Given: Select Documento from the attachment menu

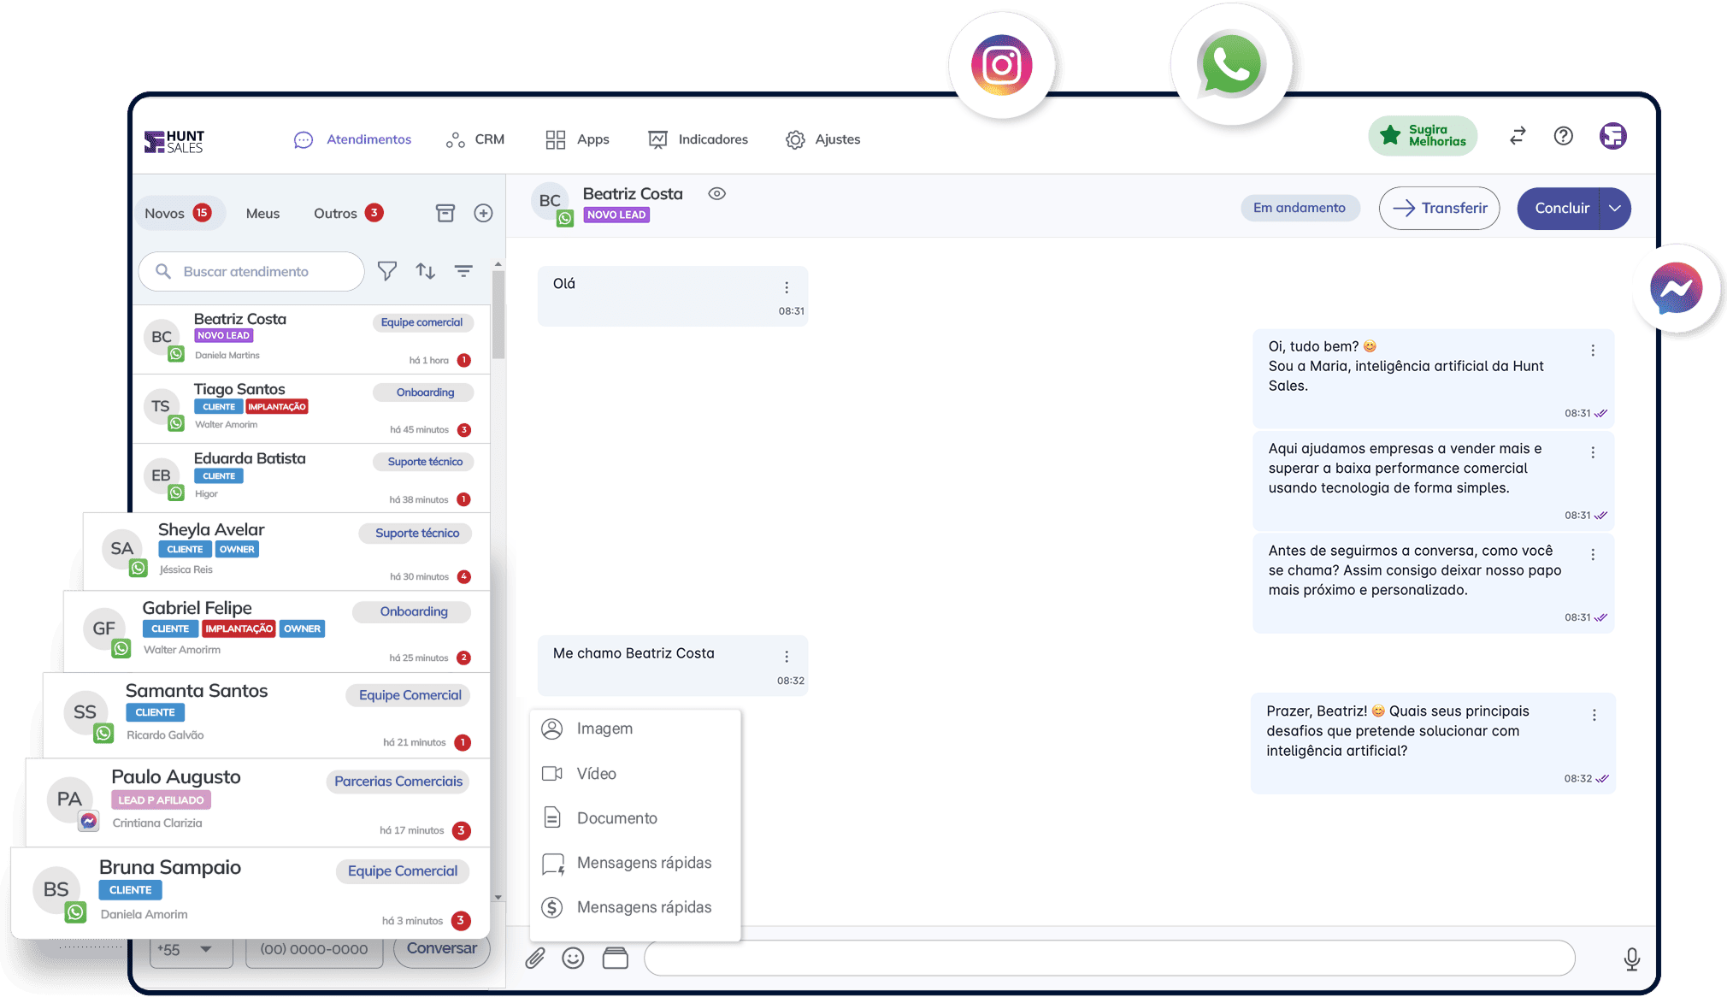Looking at the screenshot, I should (616, 818).
